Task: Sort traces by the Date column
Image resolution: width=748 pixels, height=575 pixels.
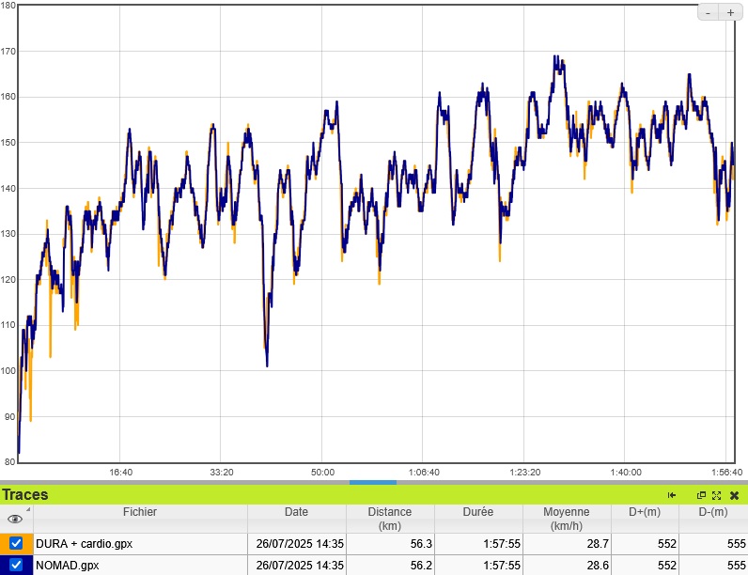Action: [x=296, y=512]
